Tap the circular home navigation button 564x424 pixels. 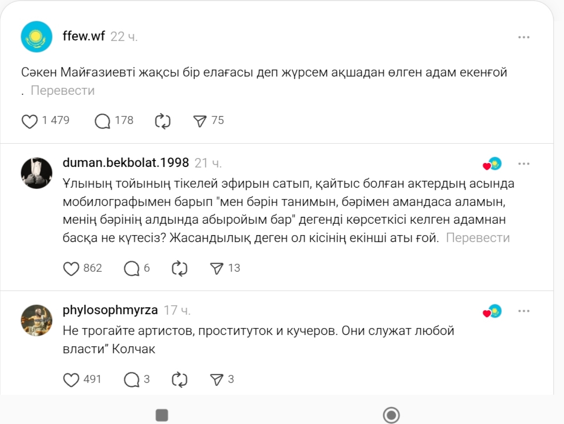pyautogui.click(x=391, y=415)
